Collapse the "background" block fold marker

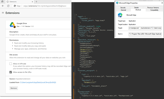tap(75, 92)
